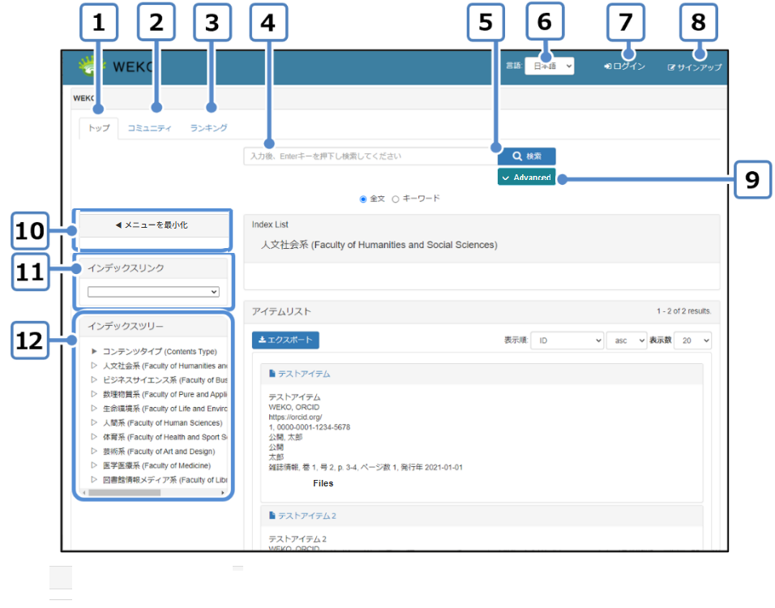The width and height of the screenshot is (775, 608).
Task: Click the index tree horizontal scrollbar
Action: tap(130, 492)
